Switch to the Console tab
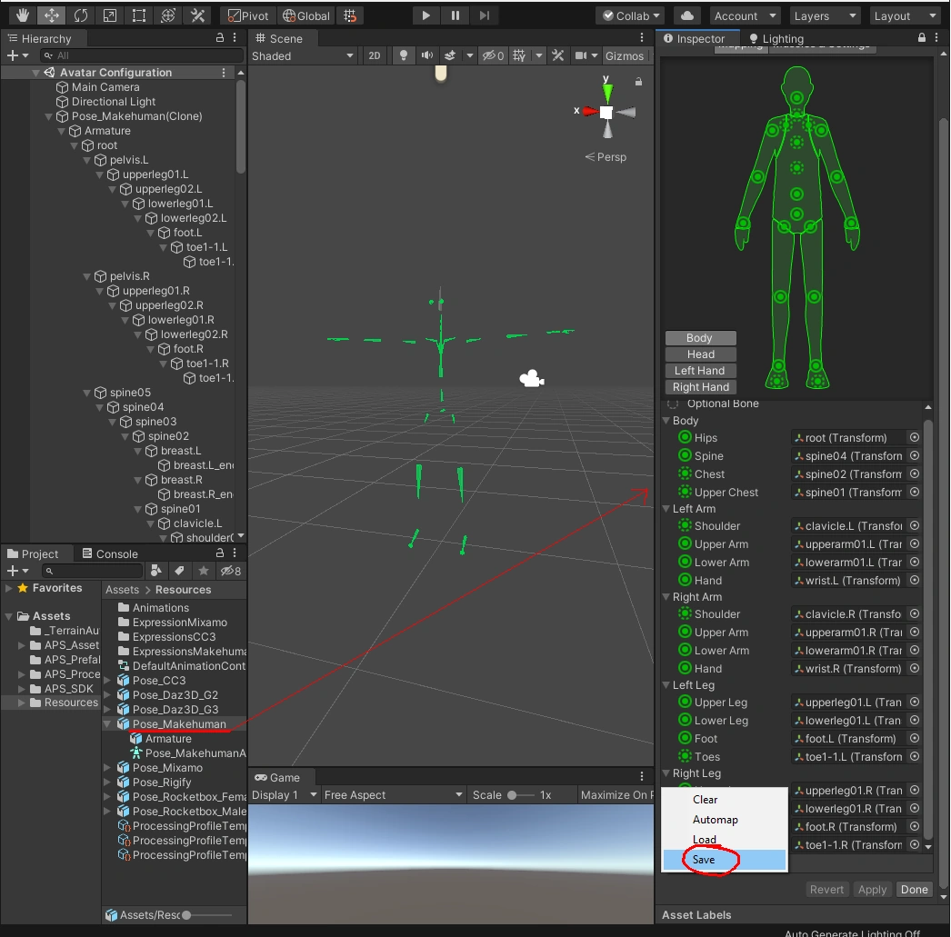Image resolution: width=951 pixels, height=937 pixels. click(108, 553)
